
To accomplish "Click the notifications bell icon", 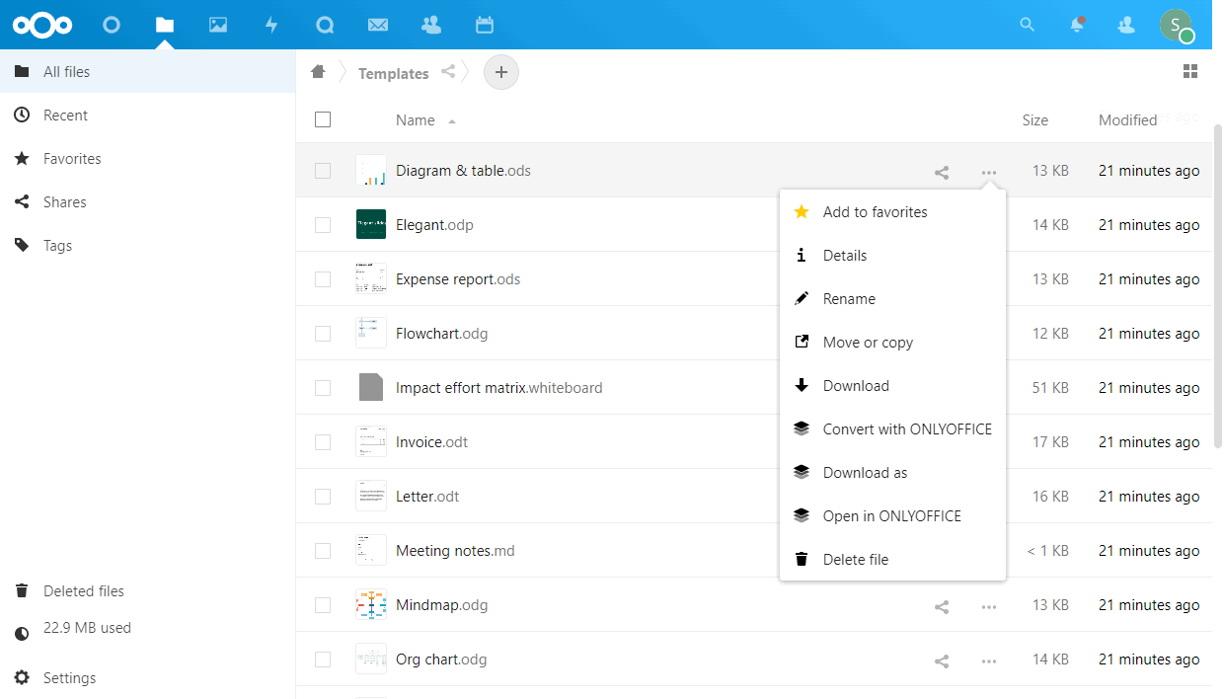I will [1077, 25].
